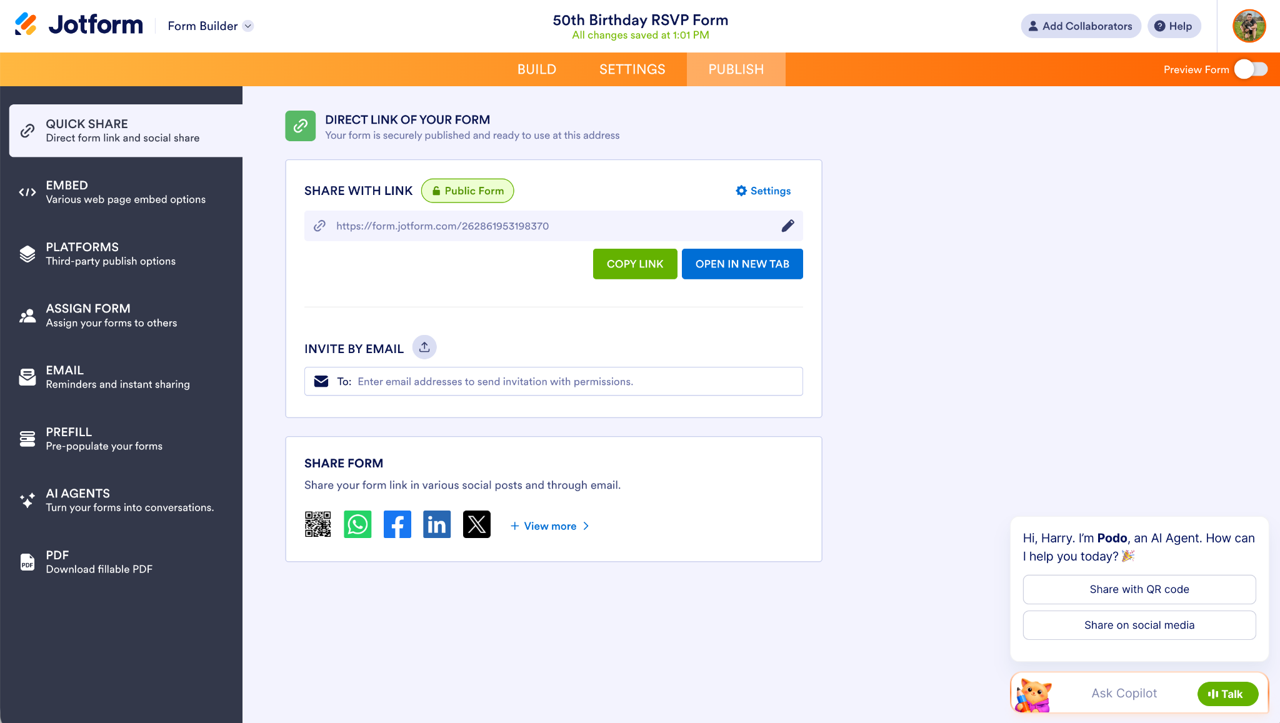Click the 50th Birthday RSVP Form title

(641, 20)
